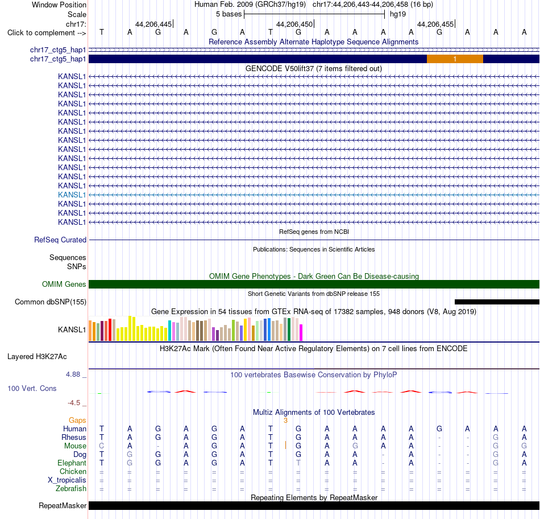Open the OMIM Genes track label
This screenshot has height=519, width=540.
64,284
